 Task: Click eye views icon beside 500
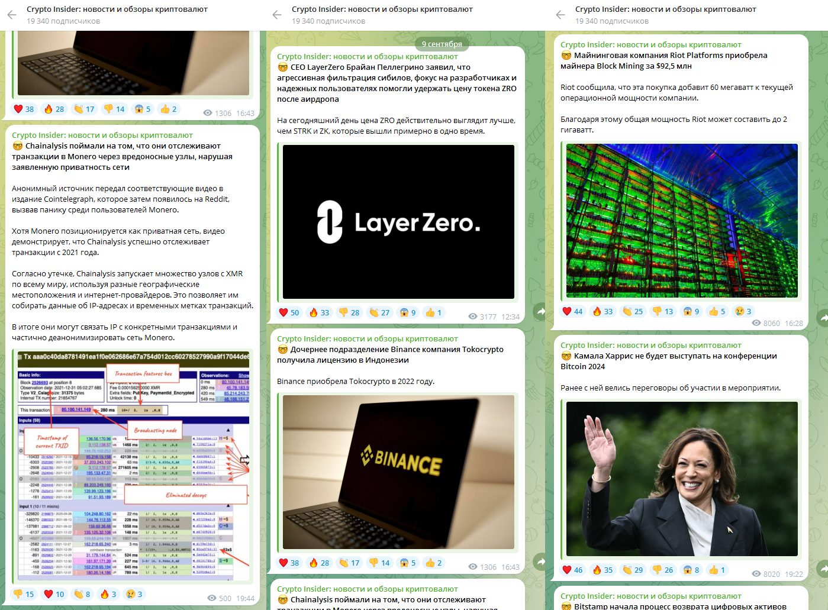pos(212,598)
